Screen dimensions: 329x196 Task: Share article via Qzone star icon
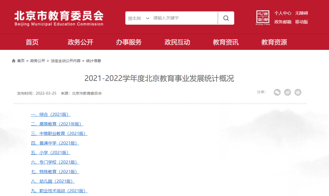pos(298,92)
